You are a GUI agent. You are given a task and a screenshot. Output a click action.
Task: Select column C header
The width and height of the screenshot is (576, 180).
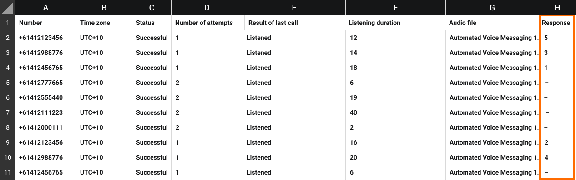coord(152,8)
